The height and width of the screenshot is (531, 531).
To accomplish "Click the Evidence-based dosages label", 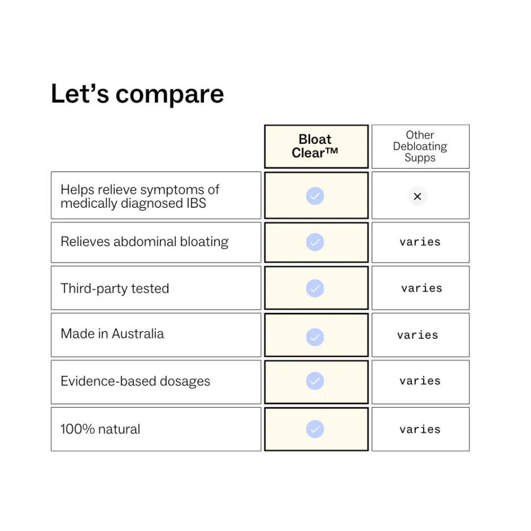I will point(135,382).
